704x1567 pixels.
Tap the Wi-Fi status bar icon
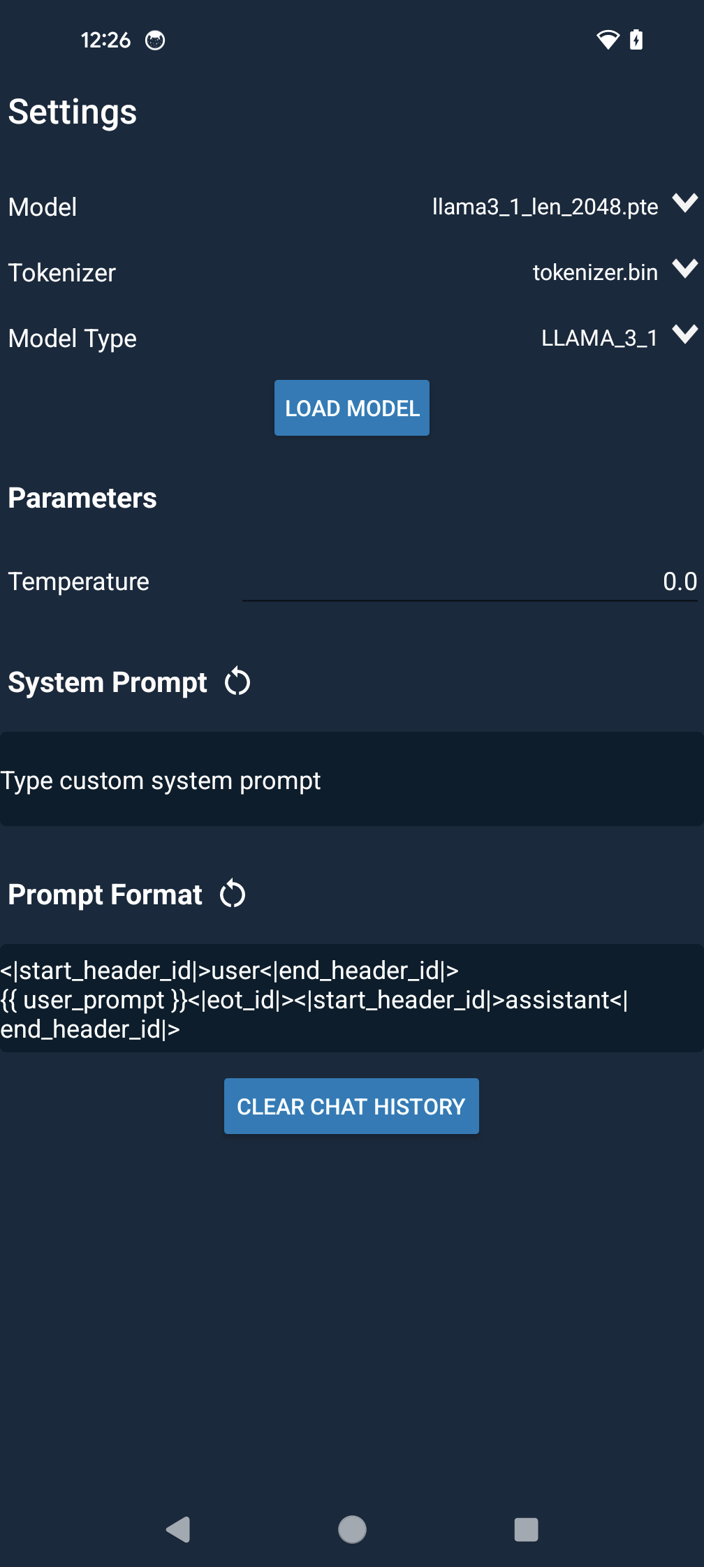coord(608,40)
